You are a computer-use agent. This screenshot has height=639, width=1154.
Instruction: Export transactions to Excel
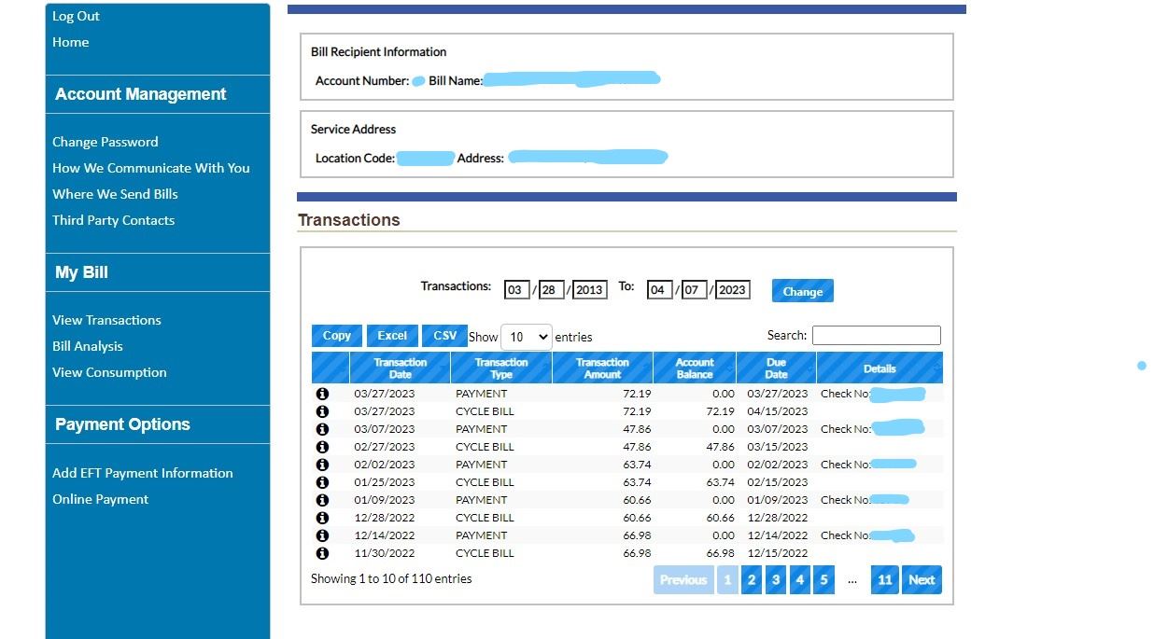pyautogui.click(x=392, y=335)
